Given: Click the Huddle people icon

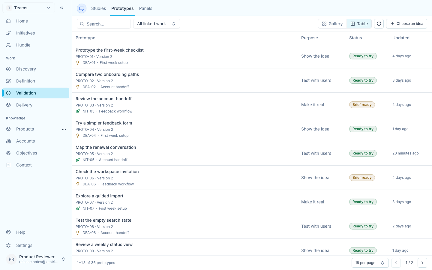Looking at the screenshot, I should click(x=8, y=45).
